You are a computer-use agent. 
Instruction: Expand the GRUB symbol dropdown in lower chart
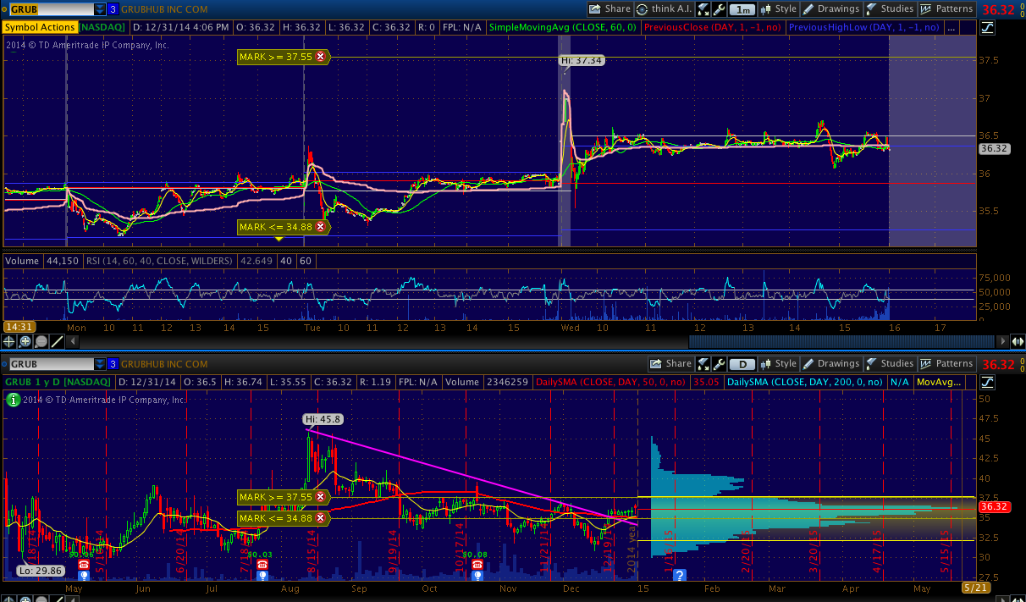click(100, 364)
